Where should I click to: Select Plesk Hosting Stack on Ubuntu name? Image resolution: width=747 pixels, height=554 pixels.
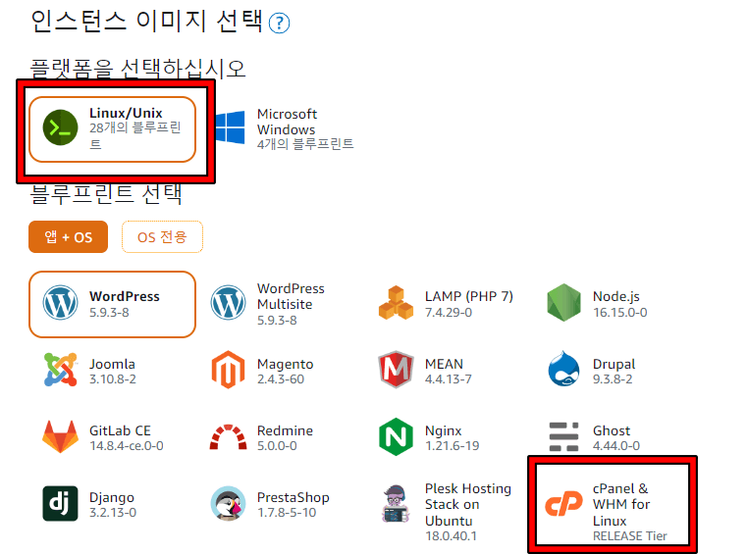click(x=468, y=505)
